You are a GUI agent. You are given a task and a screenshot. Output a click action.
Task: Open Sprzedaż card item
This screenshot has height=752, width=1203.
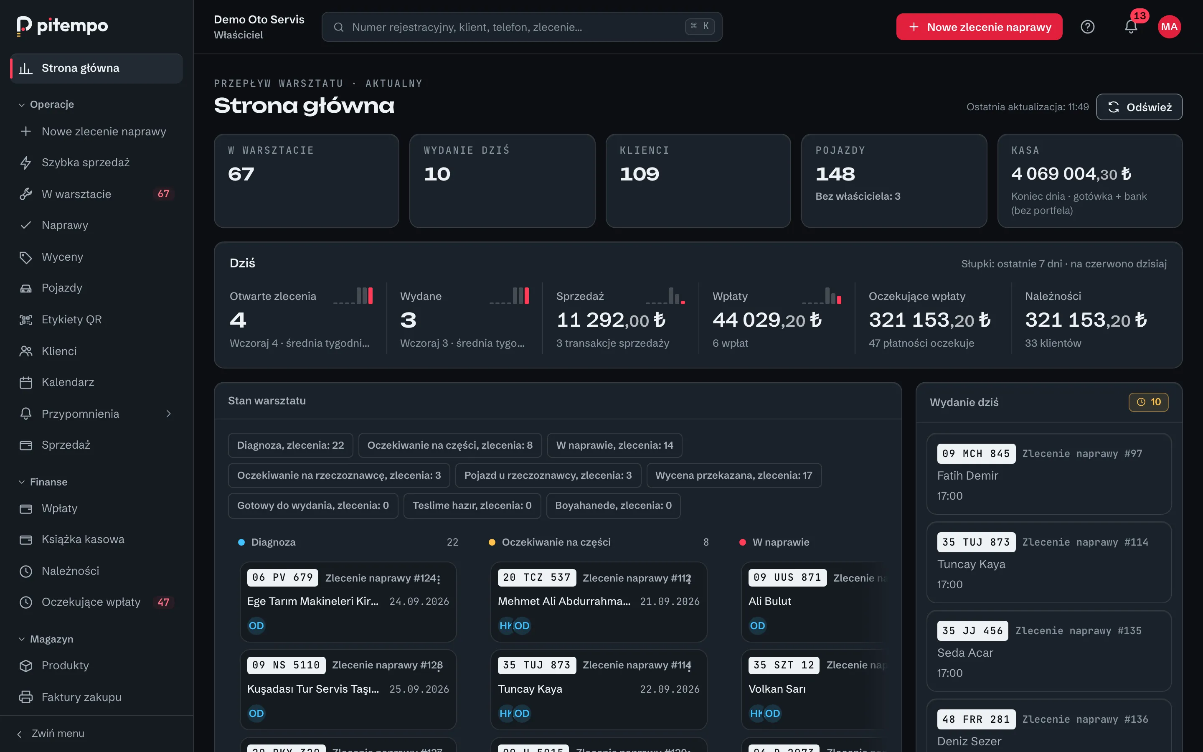(96, 445)
